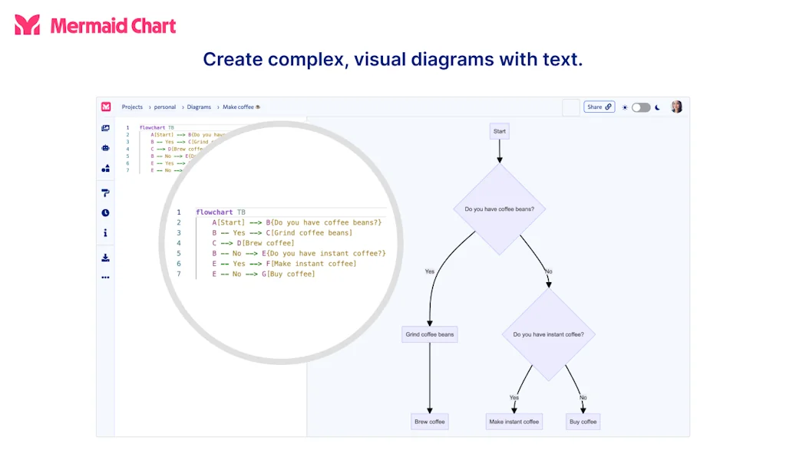Click the moon dark-mode icon
This screenshot has height=470, width=786.
[657, 107]
